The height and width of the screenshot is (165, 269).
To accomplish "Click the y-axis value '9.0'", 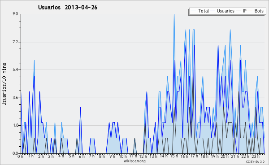I will pos(15,14).
